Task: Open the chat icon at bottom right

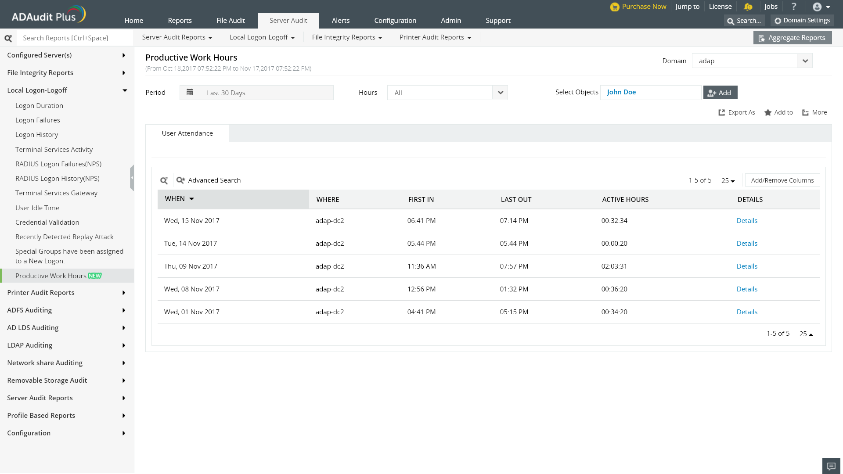Action: coord(831,466)
